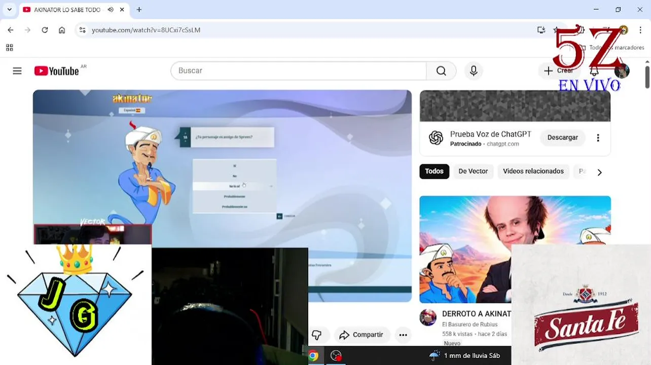The width and height of the screenshot is (651, 365).
Task: Go back in Chrome
Action: (11, 30)
